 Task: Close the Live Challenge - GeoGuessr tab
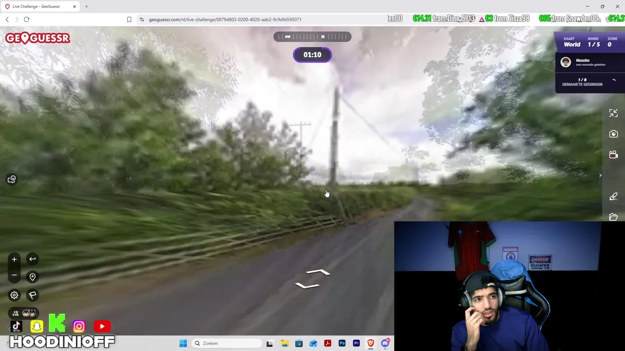click(75, 6)
